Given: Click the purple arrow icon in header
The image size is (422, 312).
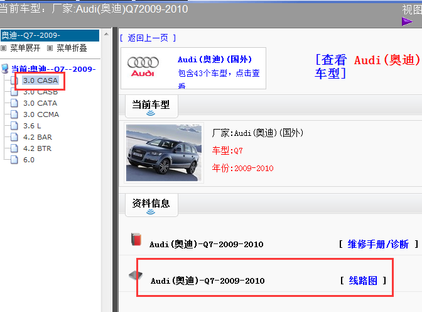Looking at the screenshot, I should point(407,21).
